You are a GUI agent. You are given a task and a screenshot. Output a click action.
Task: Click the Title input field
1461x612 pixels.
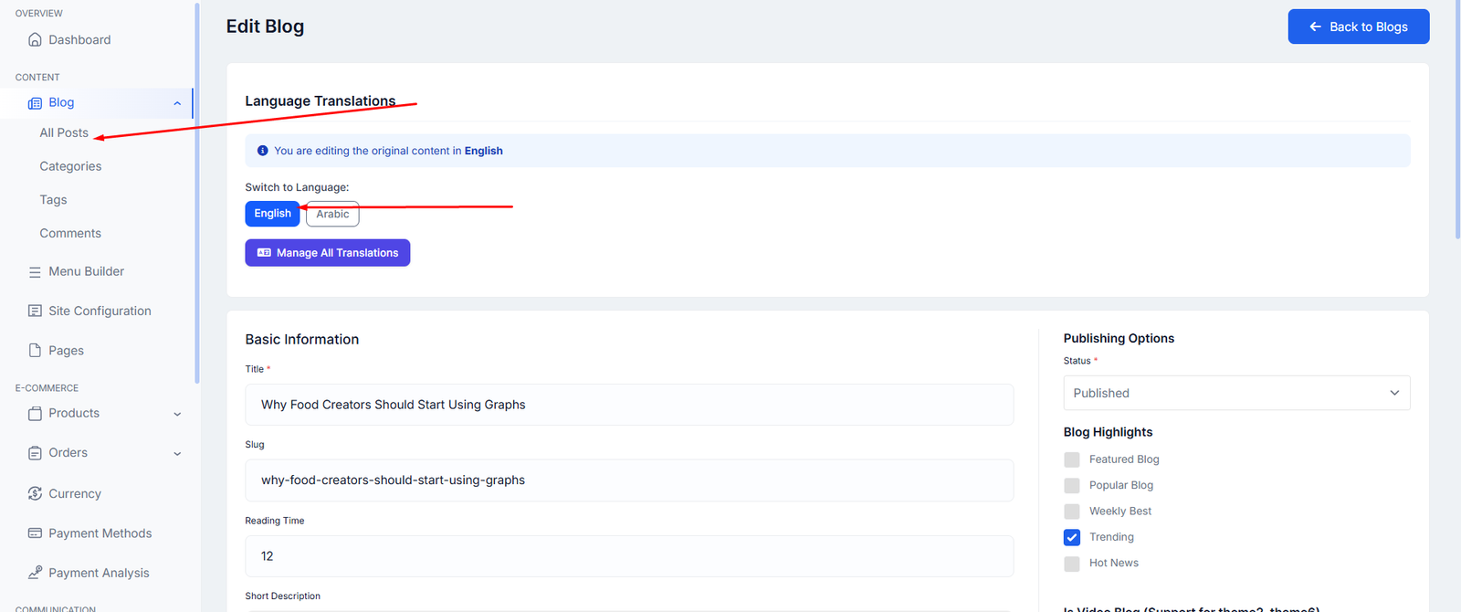pyautogui.click(x=629, y=405)
